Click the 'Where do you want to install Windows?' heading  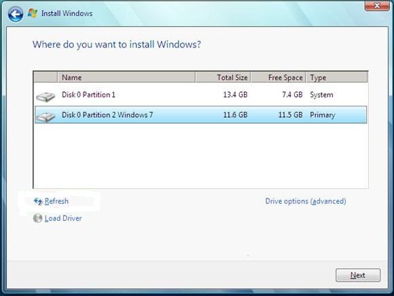tap(117, 45)
